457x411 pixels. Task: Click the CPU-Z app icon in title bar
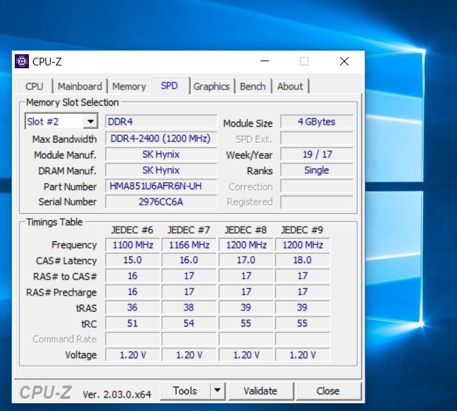[x=22, y=61]
